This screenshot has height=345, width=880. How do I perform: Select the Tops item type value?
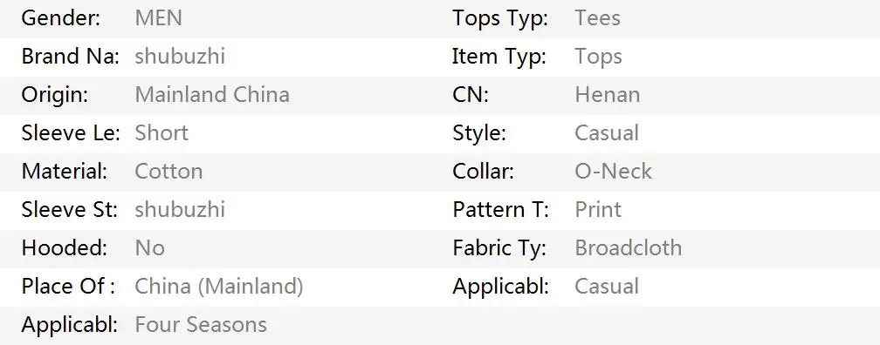point(599,56)
